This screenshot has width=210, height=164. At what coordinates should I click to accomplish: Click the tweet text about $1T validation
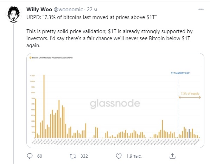click(109, 38)
